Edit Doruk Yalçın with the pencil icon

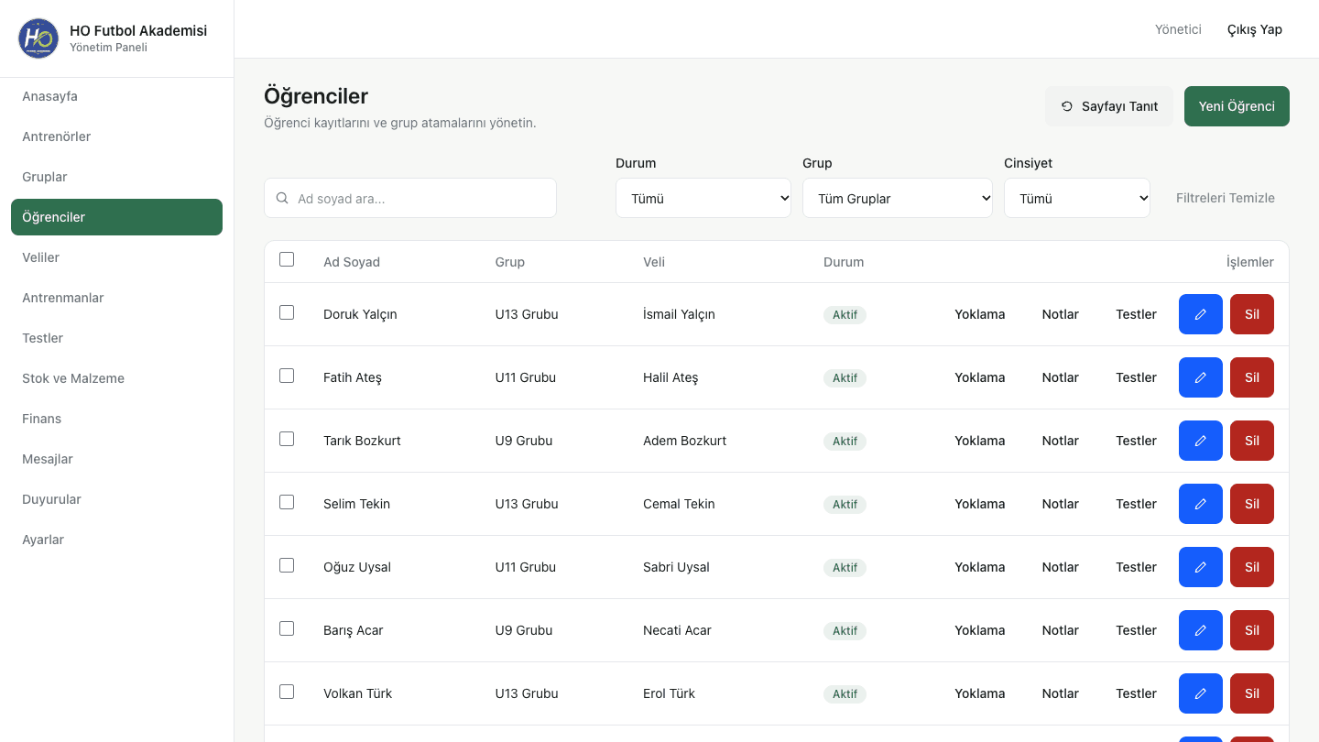click(x=1201, y=314)
